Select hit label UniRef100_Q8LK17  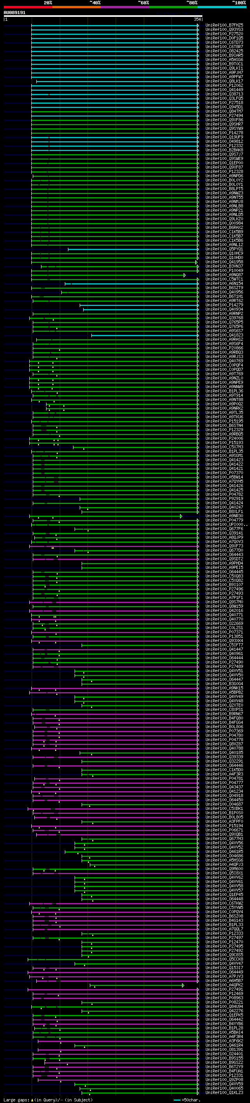click(x=224, y=81)
